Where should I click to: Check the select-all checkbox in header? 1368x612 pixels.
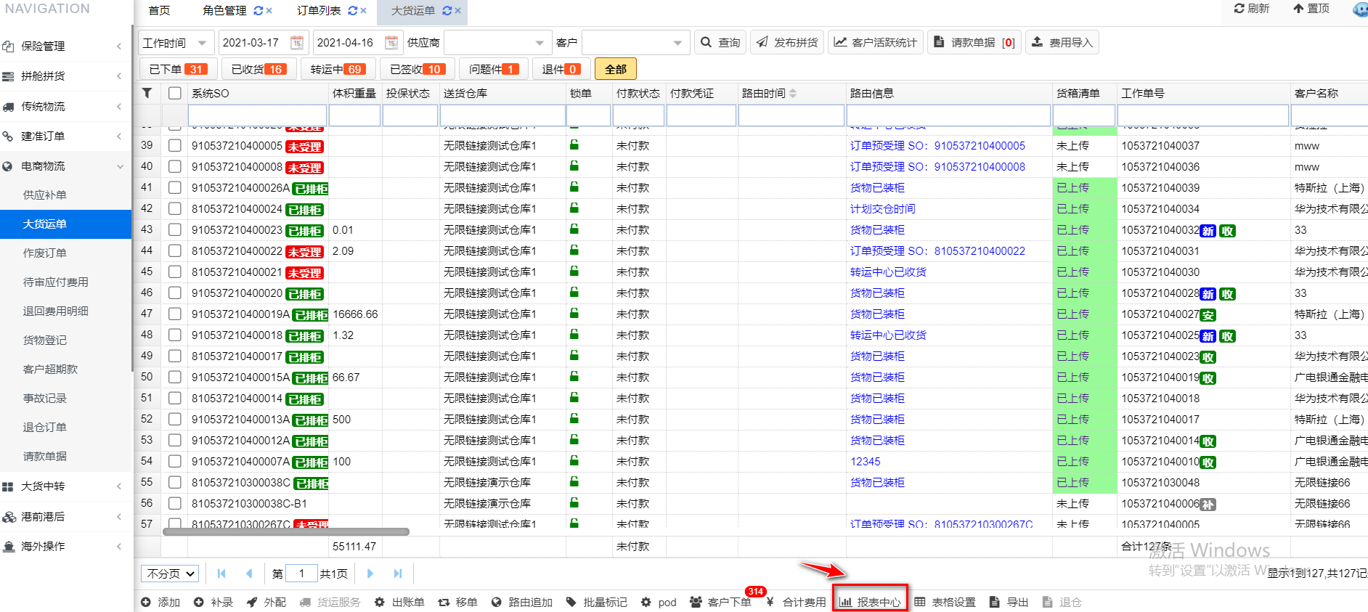pos(174,93)
